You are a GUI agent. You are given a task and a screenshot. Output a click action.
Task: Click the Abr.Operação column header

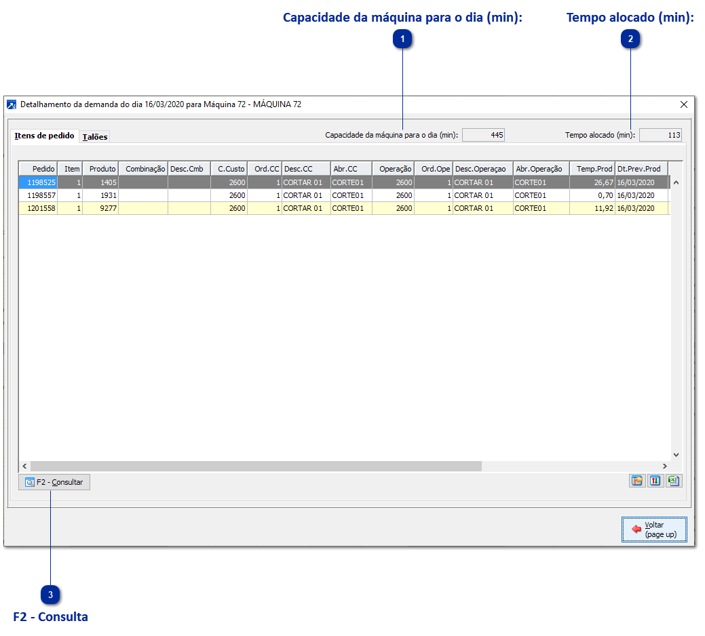pos(541,169)
